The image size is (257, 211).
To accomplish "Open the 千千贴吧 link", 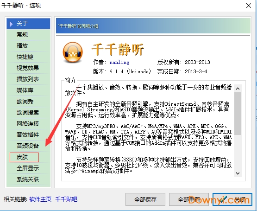I will click(x=66, y=199).
